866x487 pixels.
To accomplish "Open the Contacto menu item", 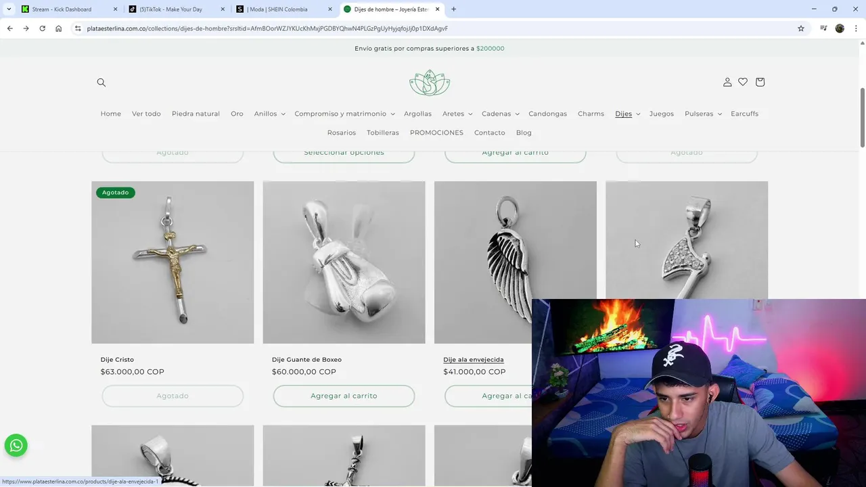I will point(490,133).
